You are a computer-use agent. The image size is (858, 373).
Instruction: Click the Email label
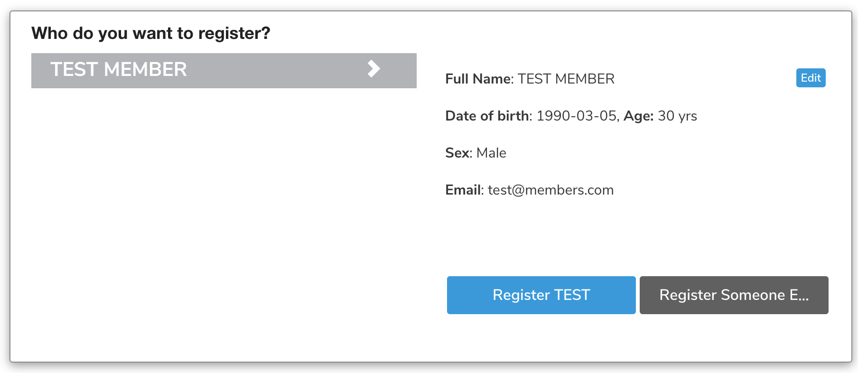tap(463, 190)
